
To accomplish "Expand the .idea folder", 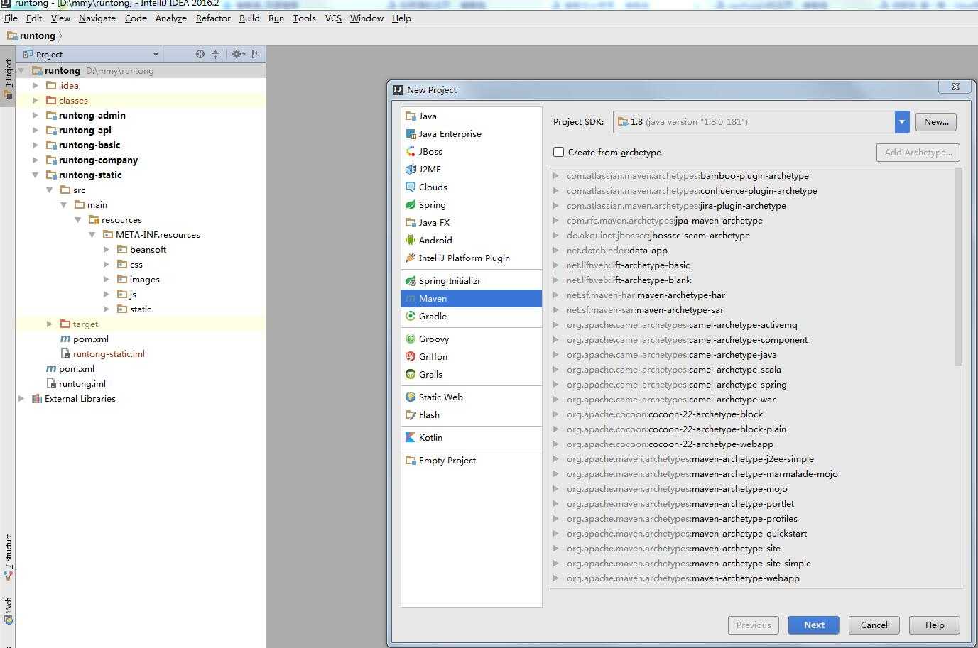I will [x=36, y=85].
